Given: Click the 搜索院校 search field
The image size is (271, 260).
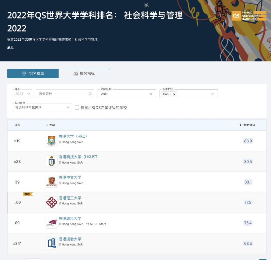Looking at the screenshot, I should pyautogui.click(x=65, y=94).
